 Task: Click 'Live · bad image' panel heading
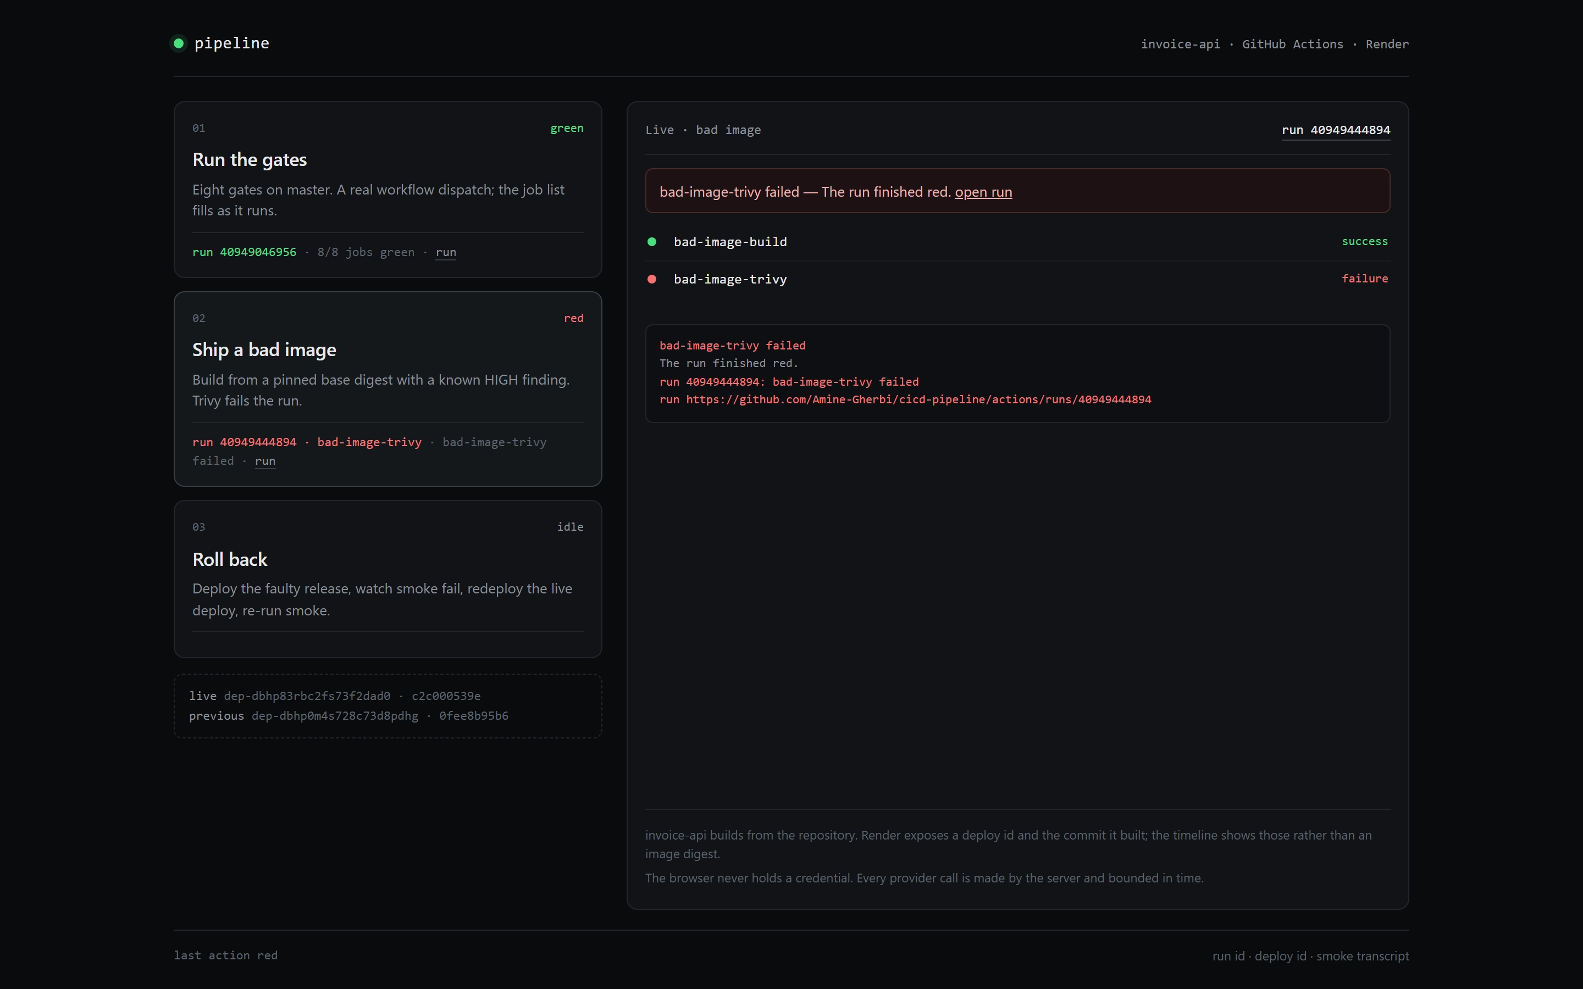point(703,130)
